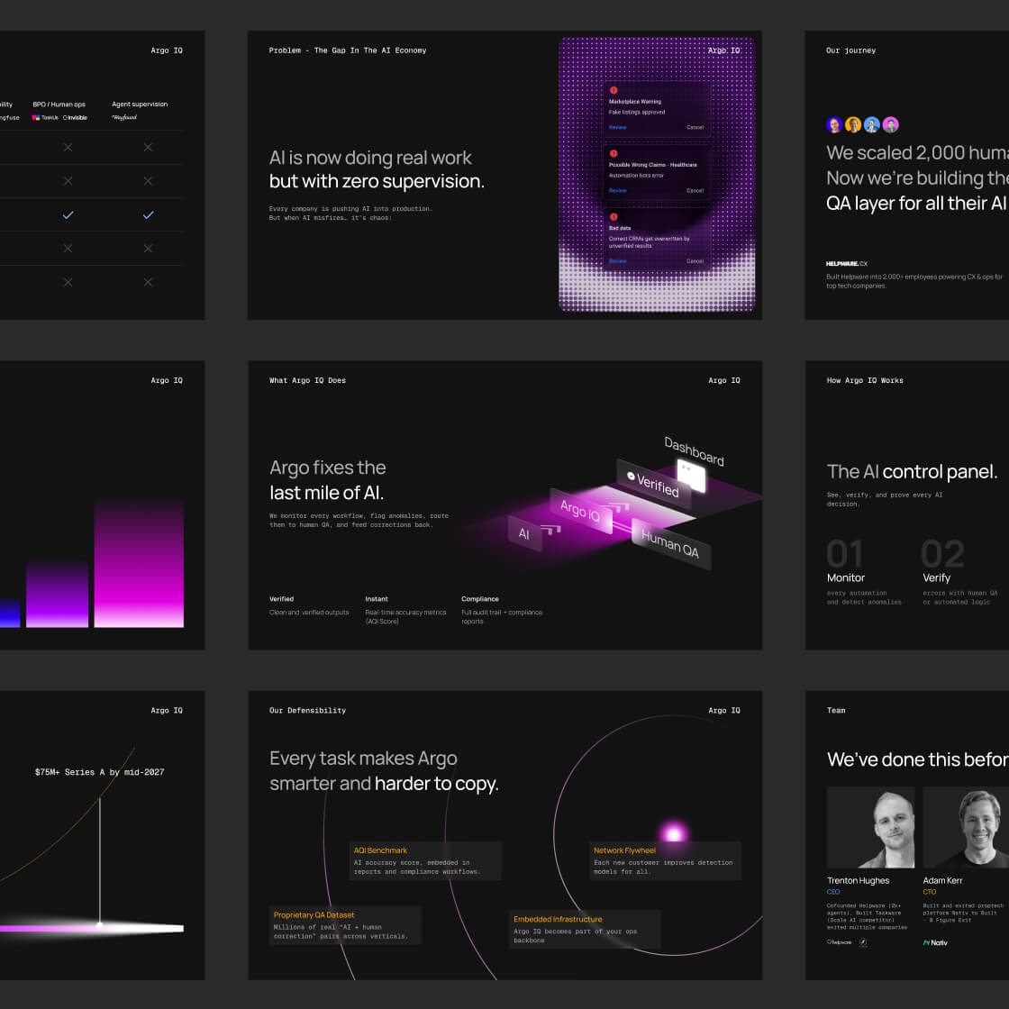
Task: Open the Embedded Infrastructure card
Action: tap(585, 930)
